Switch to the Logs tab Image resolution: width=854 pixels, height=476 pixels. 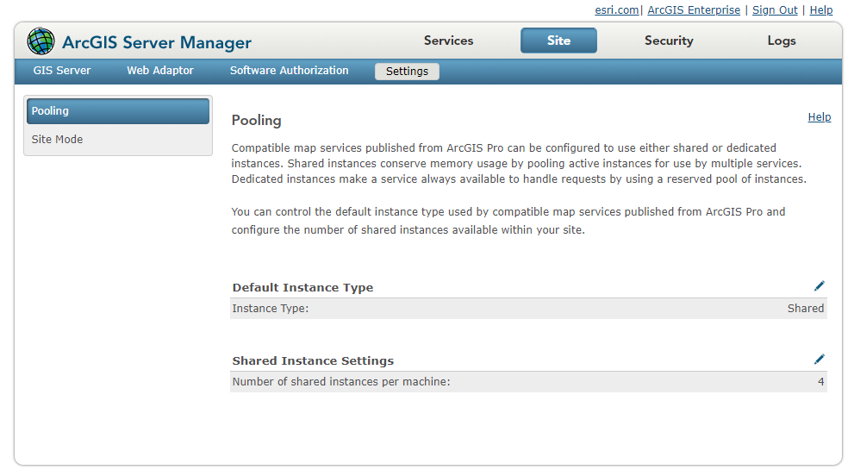click(x=782, y=41)
